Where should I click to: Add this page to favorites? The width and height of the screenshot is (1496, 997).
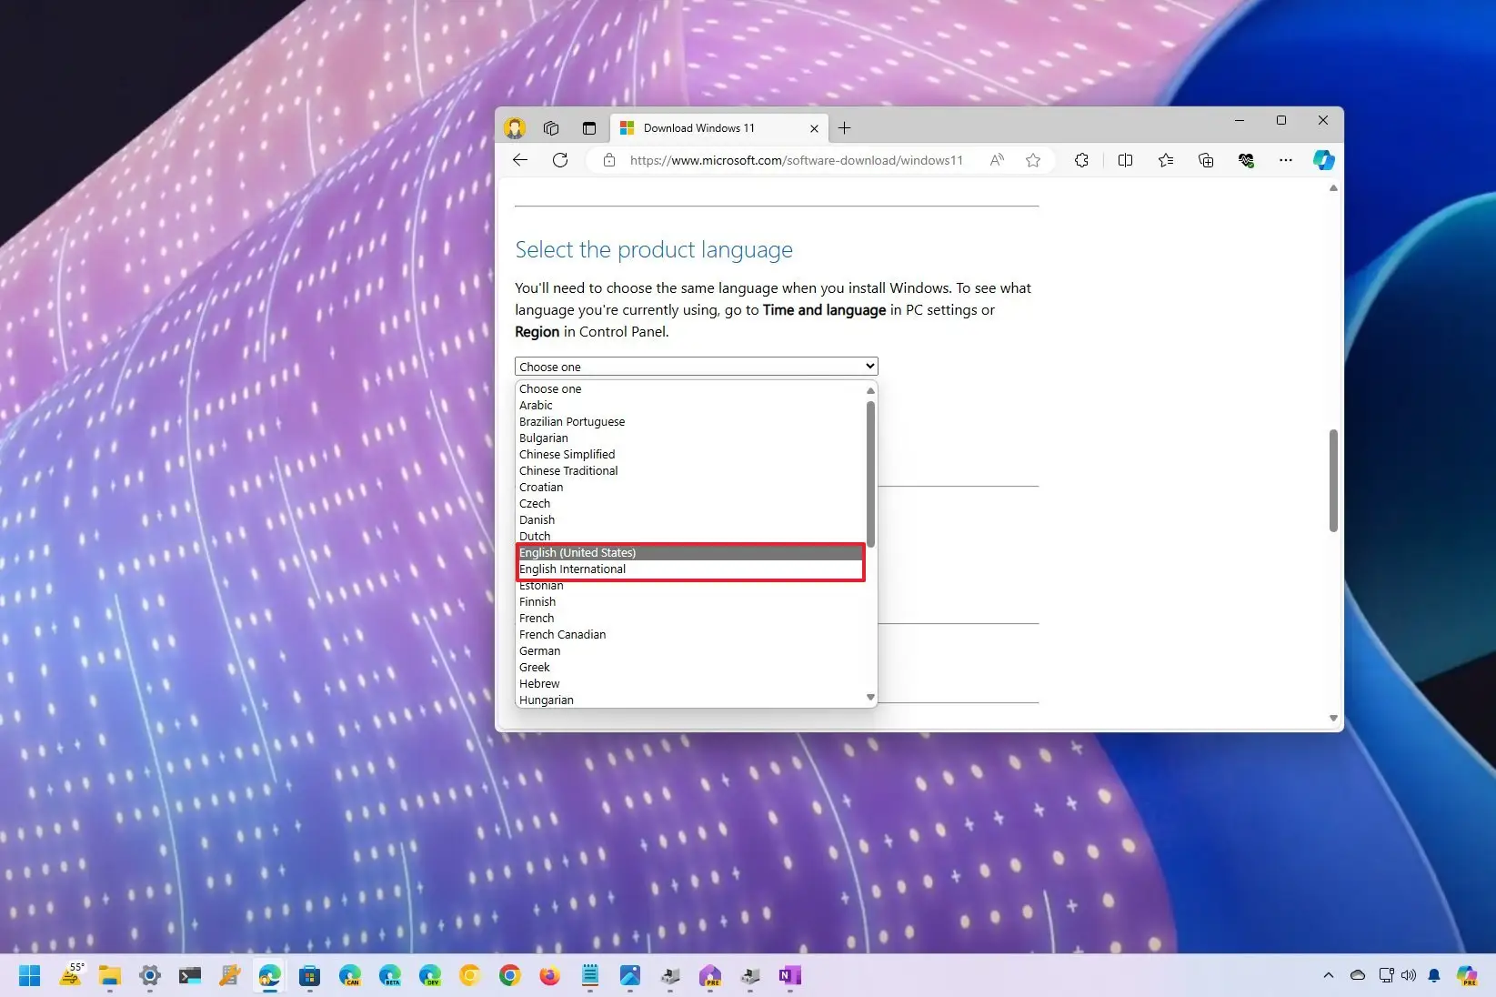point(1032,160)
